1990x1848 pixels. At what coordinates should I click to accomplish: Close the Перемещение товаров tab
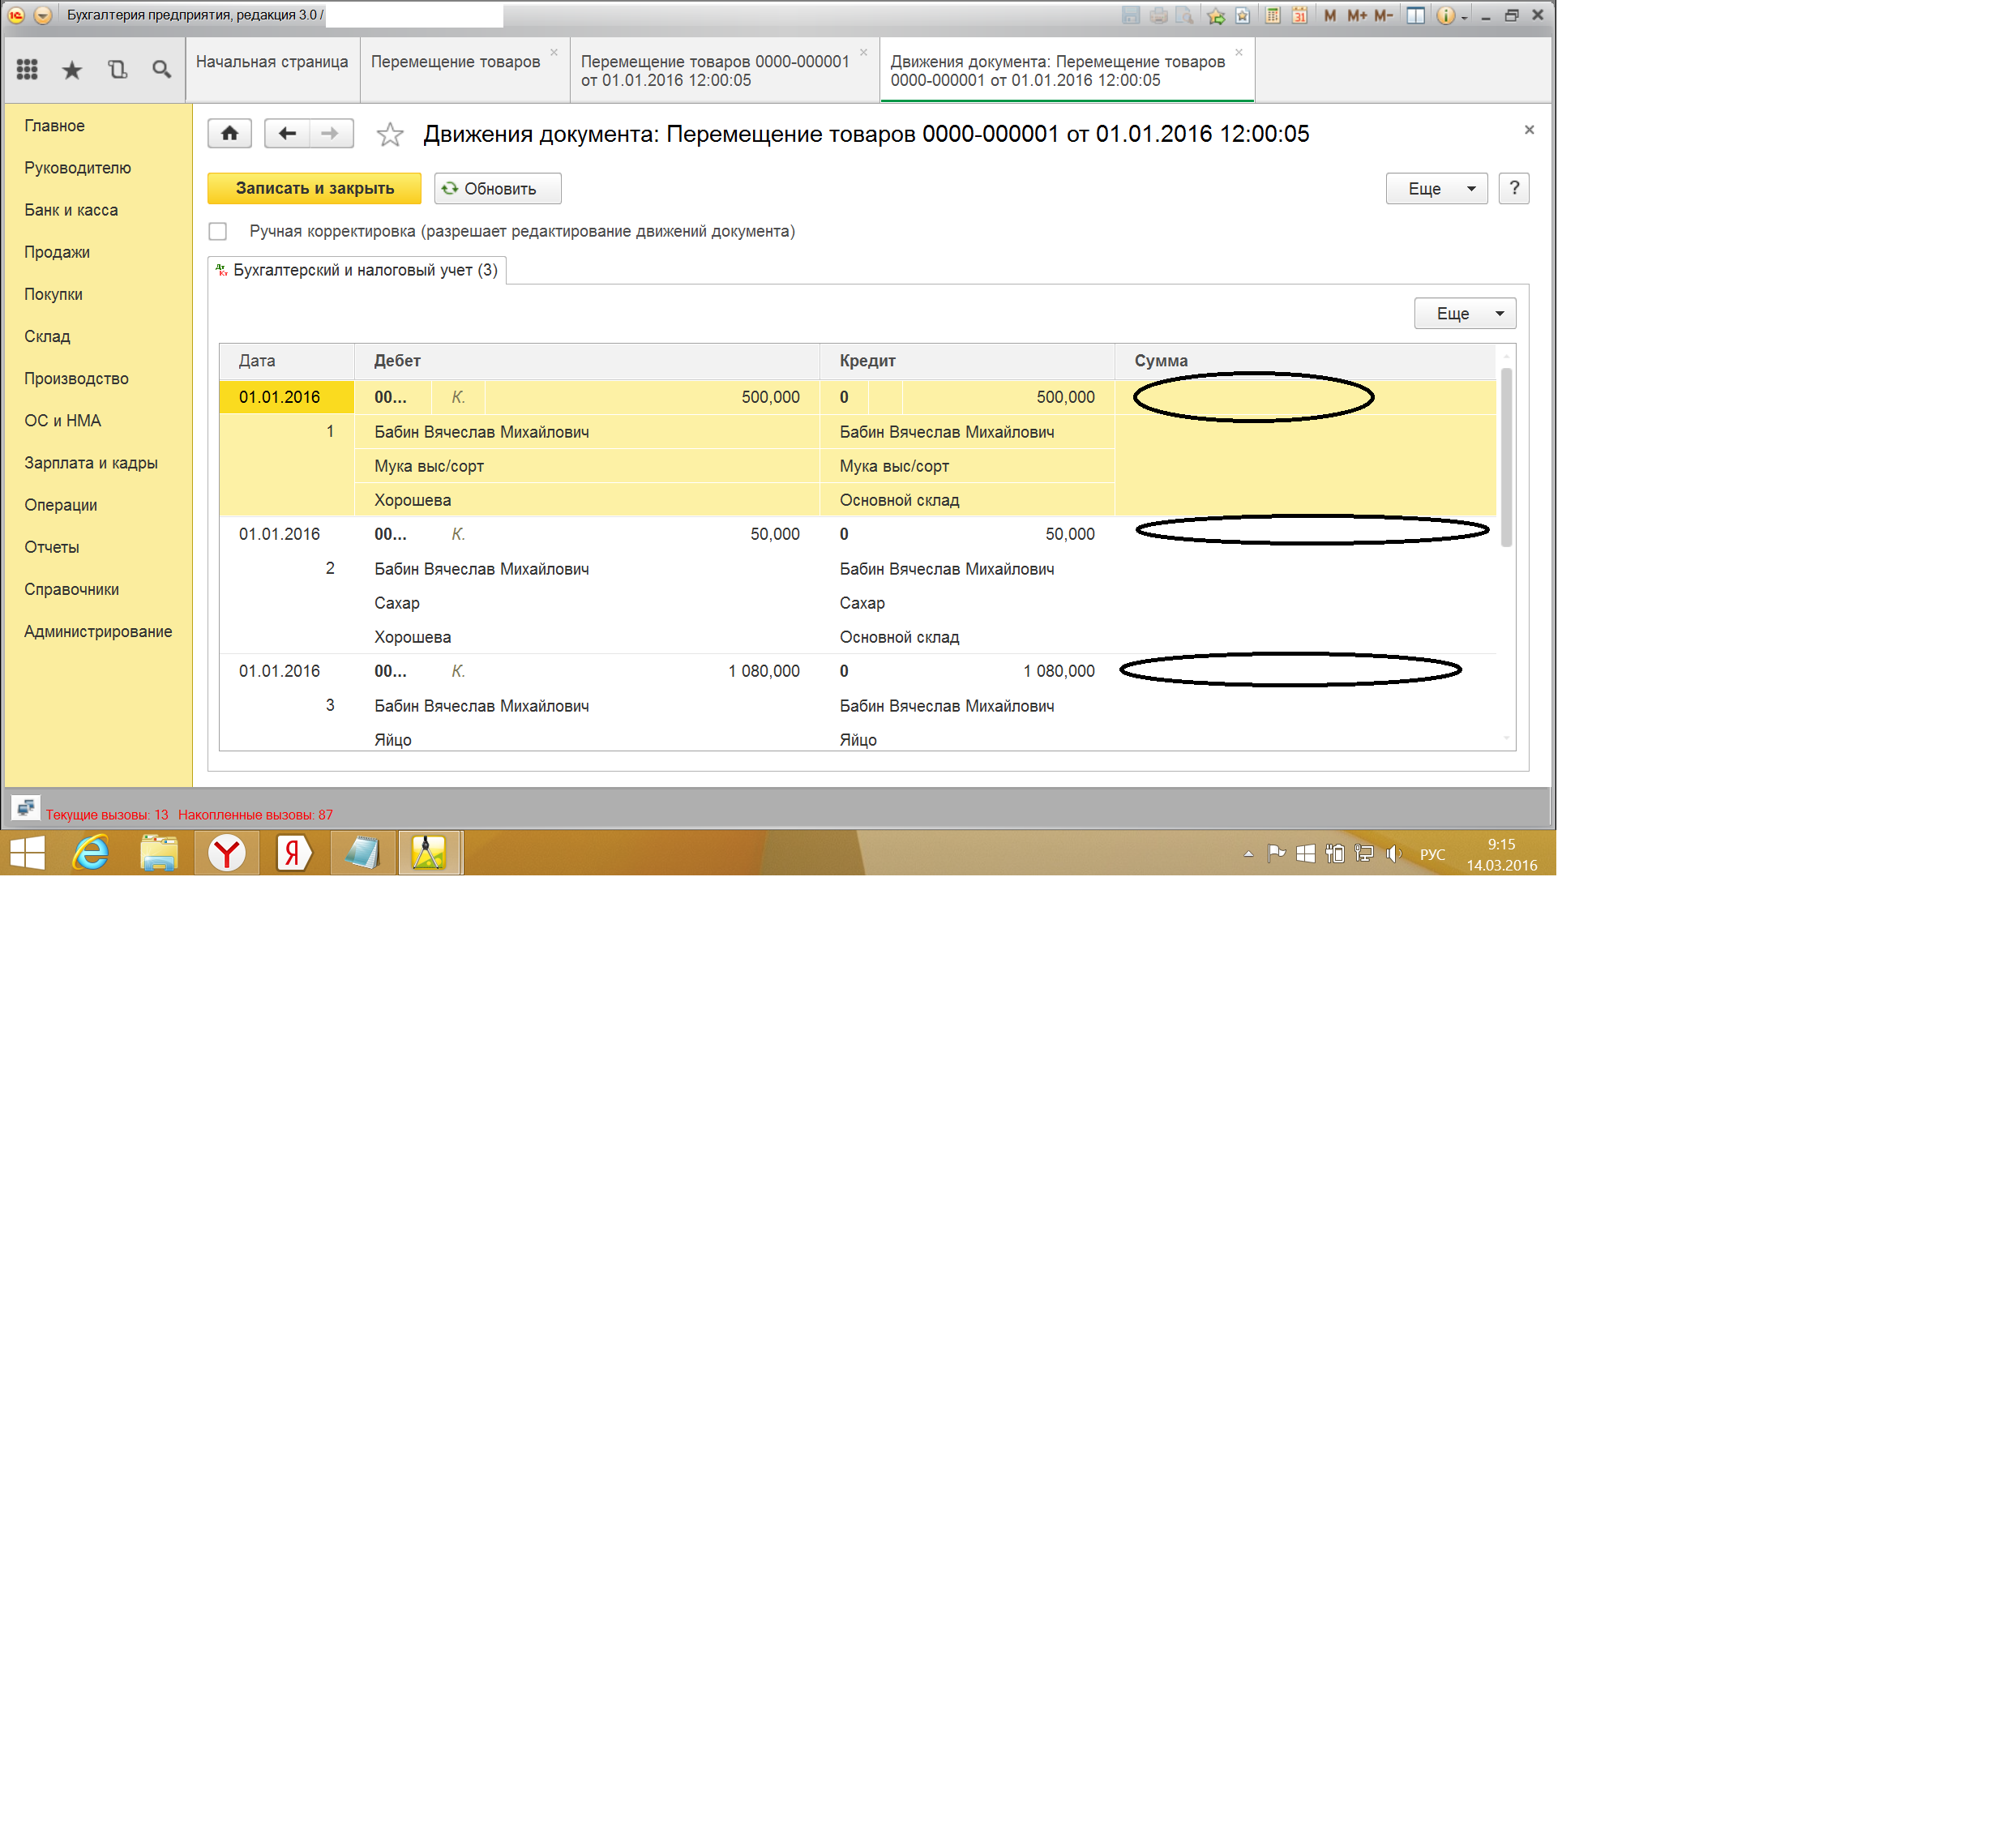click(553, 53)
